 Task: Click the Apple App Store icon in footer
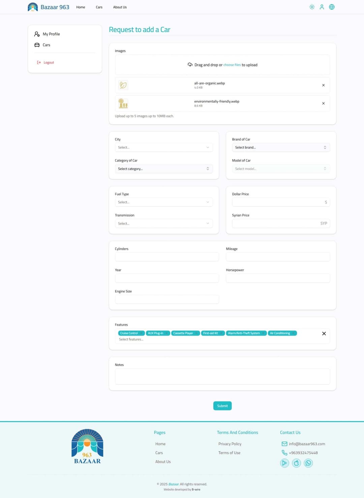(296, 463)
